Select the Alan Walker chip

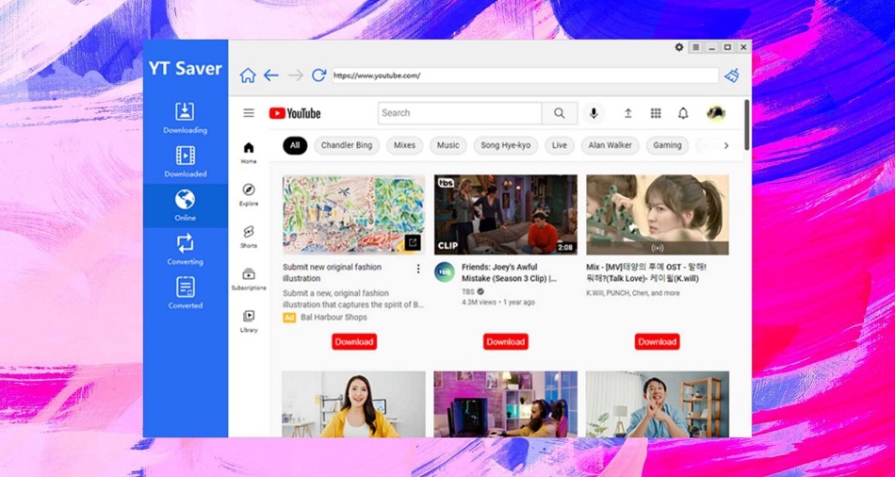pyautogui.click(x=610, y=146)
